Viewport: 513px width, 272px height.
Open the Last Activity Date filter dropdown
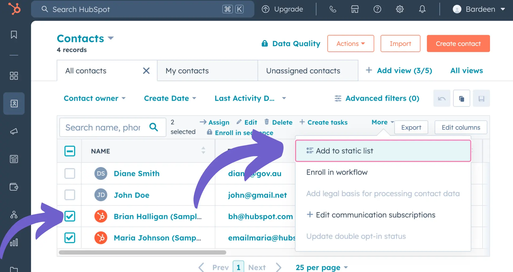[x=250, y=98]
